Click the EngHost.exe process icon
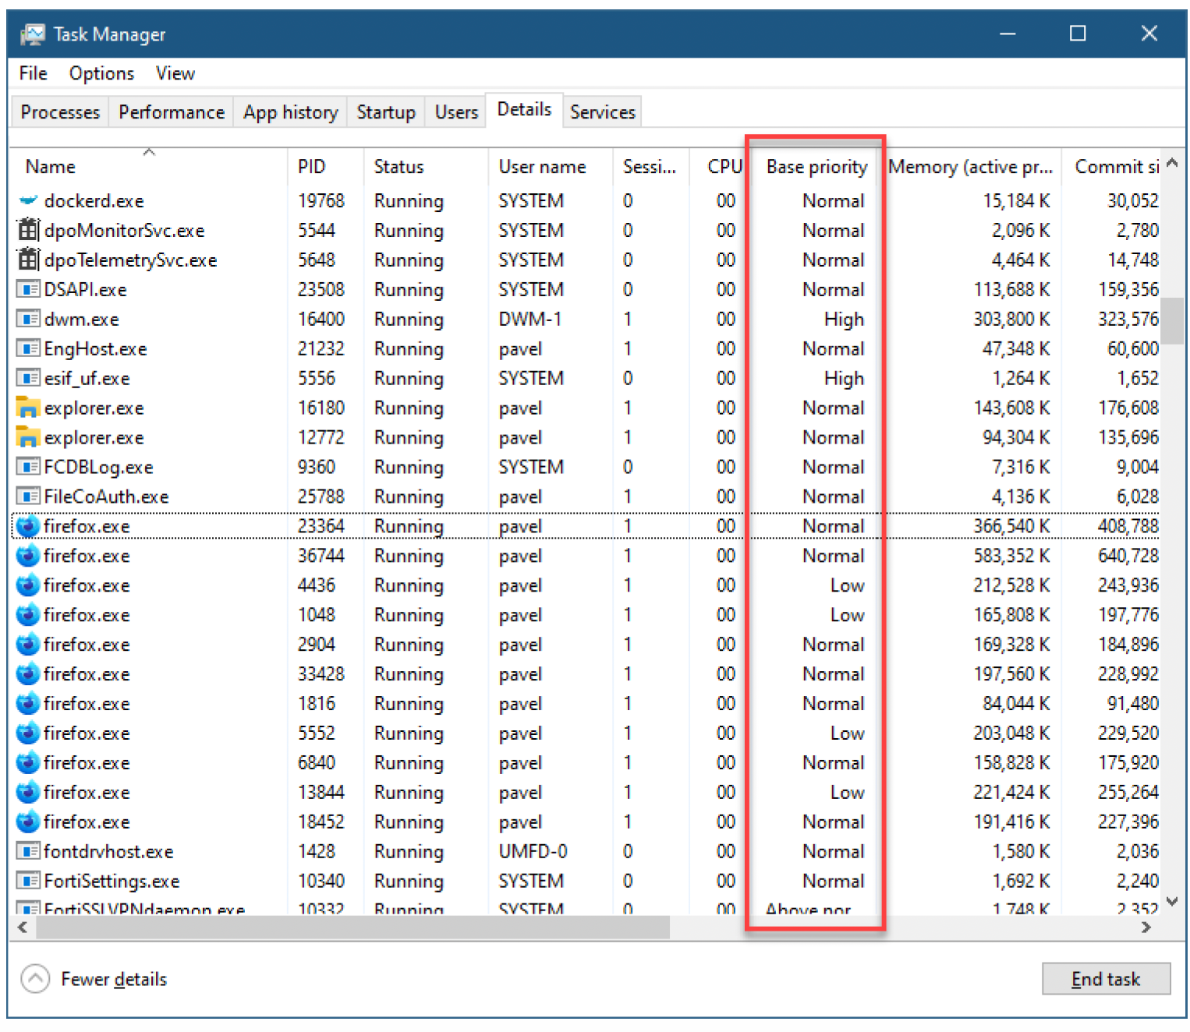The width and height of the screenshot is (1190, 1032). pyautogui.click(x=28, y=348)
